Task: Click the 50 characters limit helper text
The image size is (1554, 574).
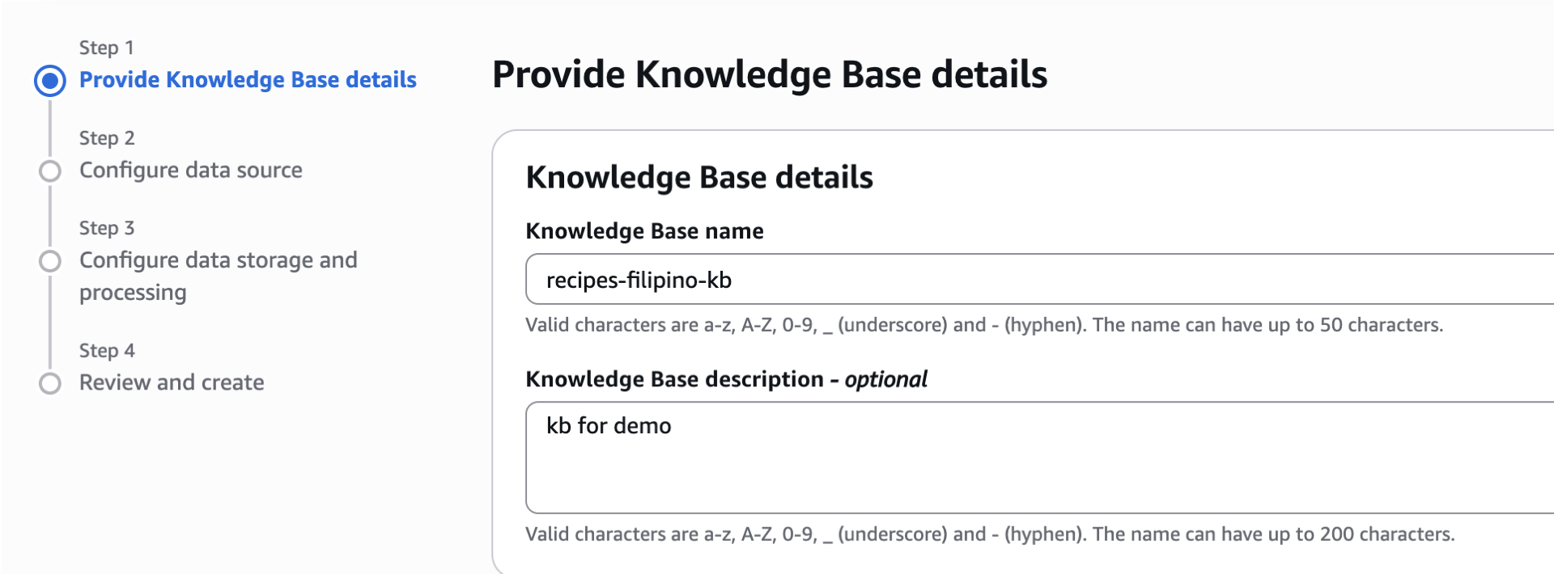Action: [x=983, y=325]
